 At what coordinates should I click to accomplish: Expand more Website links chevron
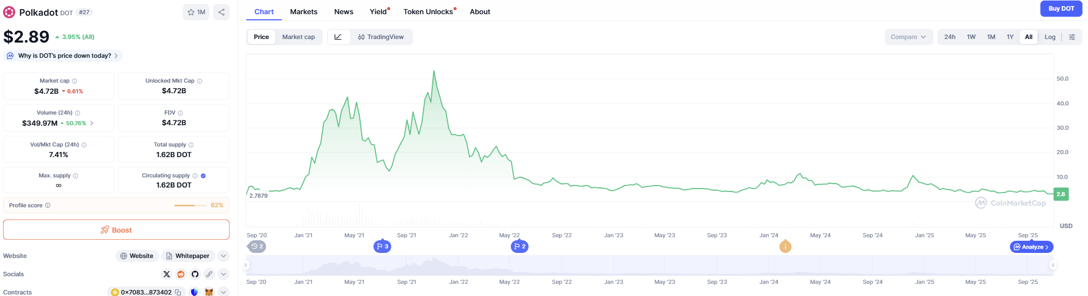coord(223,256)
